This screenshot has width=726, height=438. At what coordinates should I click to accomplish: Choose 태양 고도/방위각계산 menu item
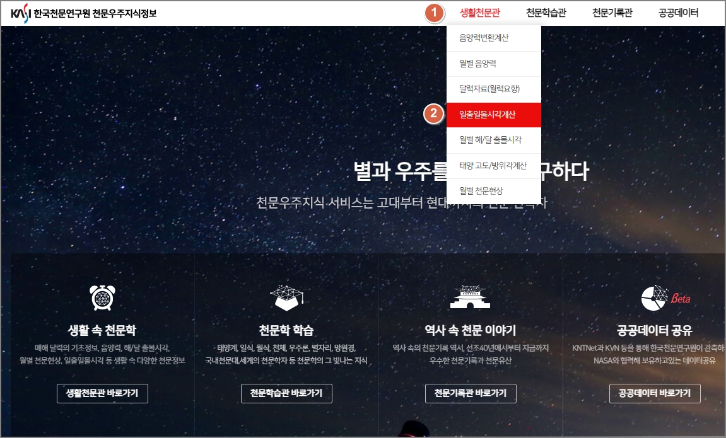point(494,166)
